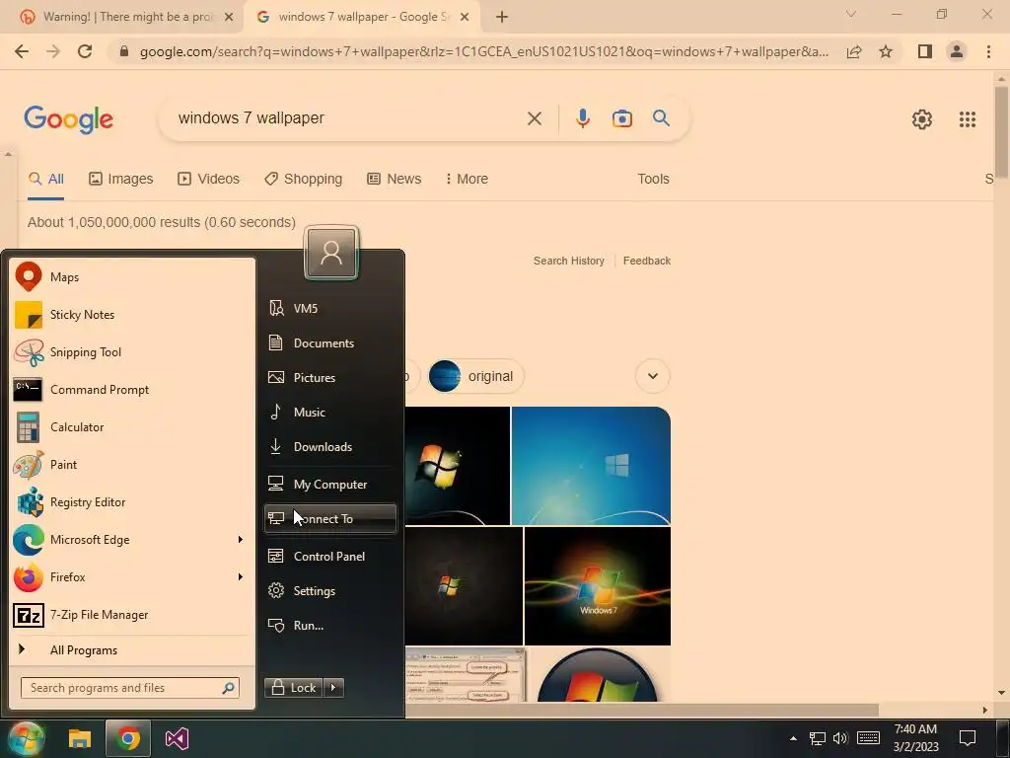Select Connect To in the Start menu
This screenshot has width=1010, height=758.
pyautogui.click(x=329, y=519)
